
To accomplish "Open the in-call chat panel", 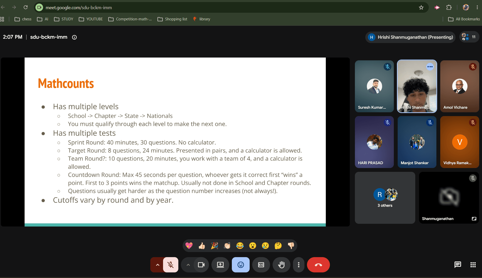I will click(458, 265).
